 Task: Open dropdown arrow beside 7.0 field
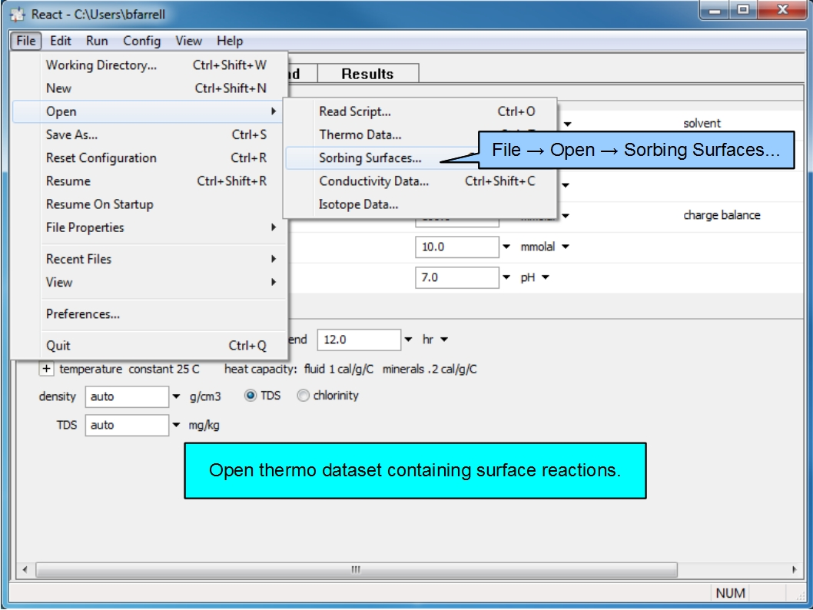coord(506,277)
